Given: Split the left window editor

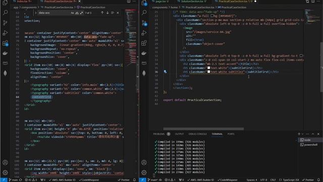Looking at the screenshot, I should pos(129,1).
